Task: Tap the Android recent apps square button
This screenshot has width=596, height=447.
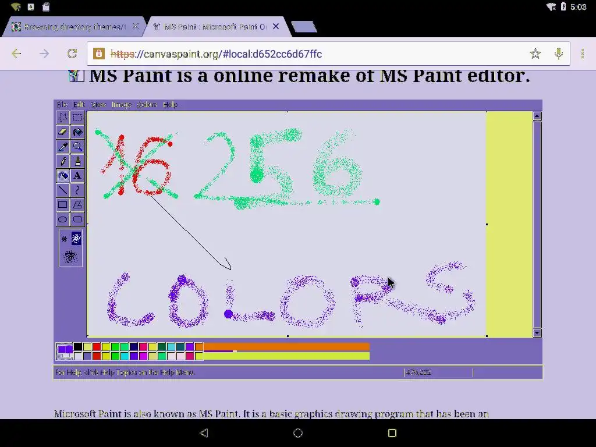Action: (392, 433)
